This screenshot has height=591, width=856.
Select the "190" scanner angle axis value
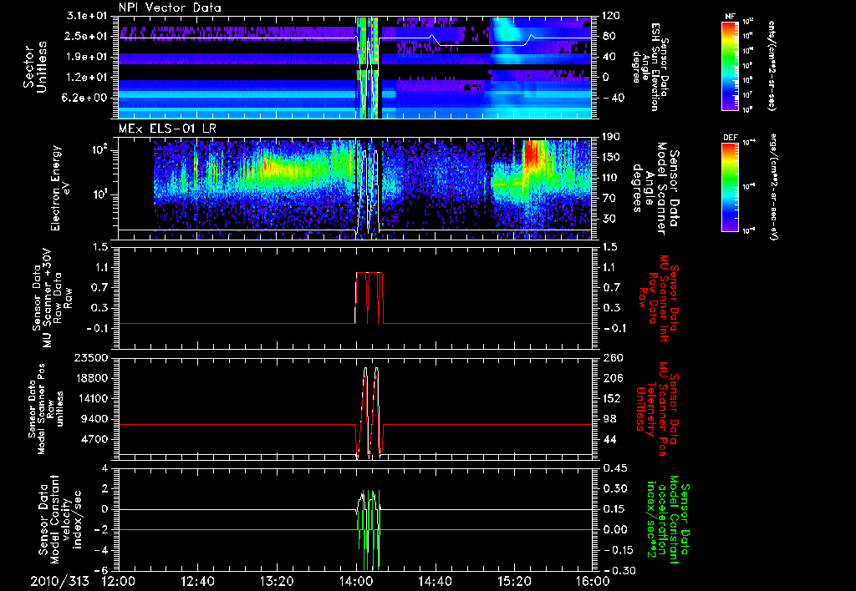[611, 137]
